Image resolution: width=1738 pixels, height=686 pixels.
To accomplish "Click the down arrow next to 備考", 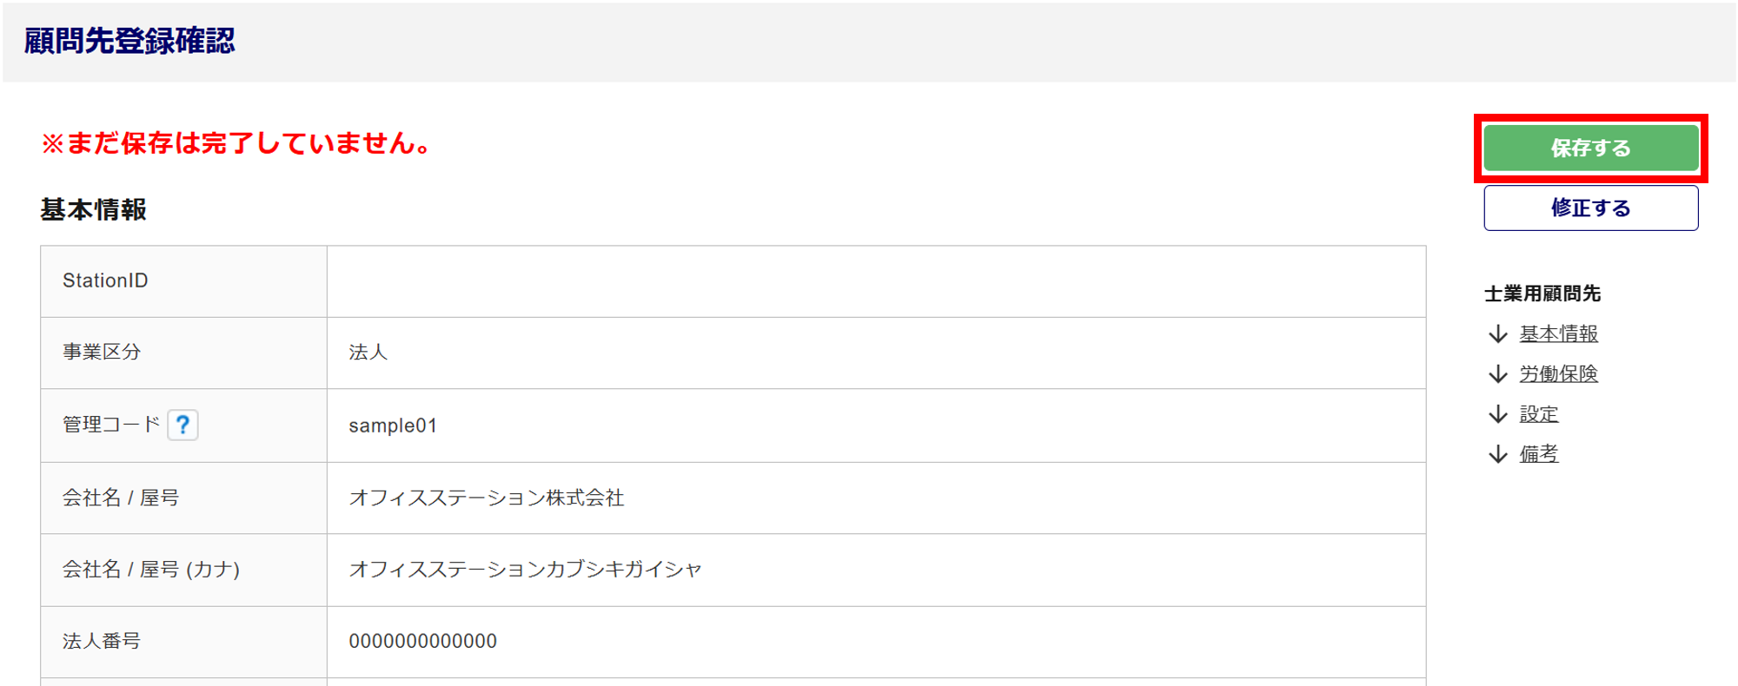I will (1498, 454).
